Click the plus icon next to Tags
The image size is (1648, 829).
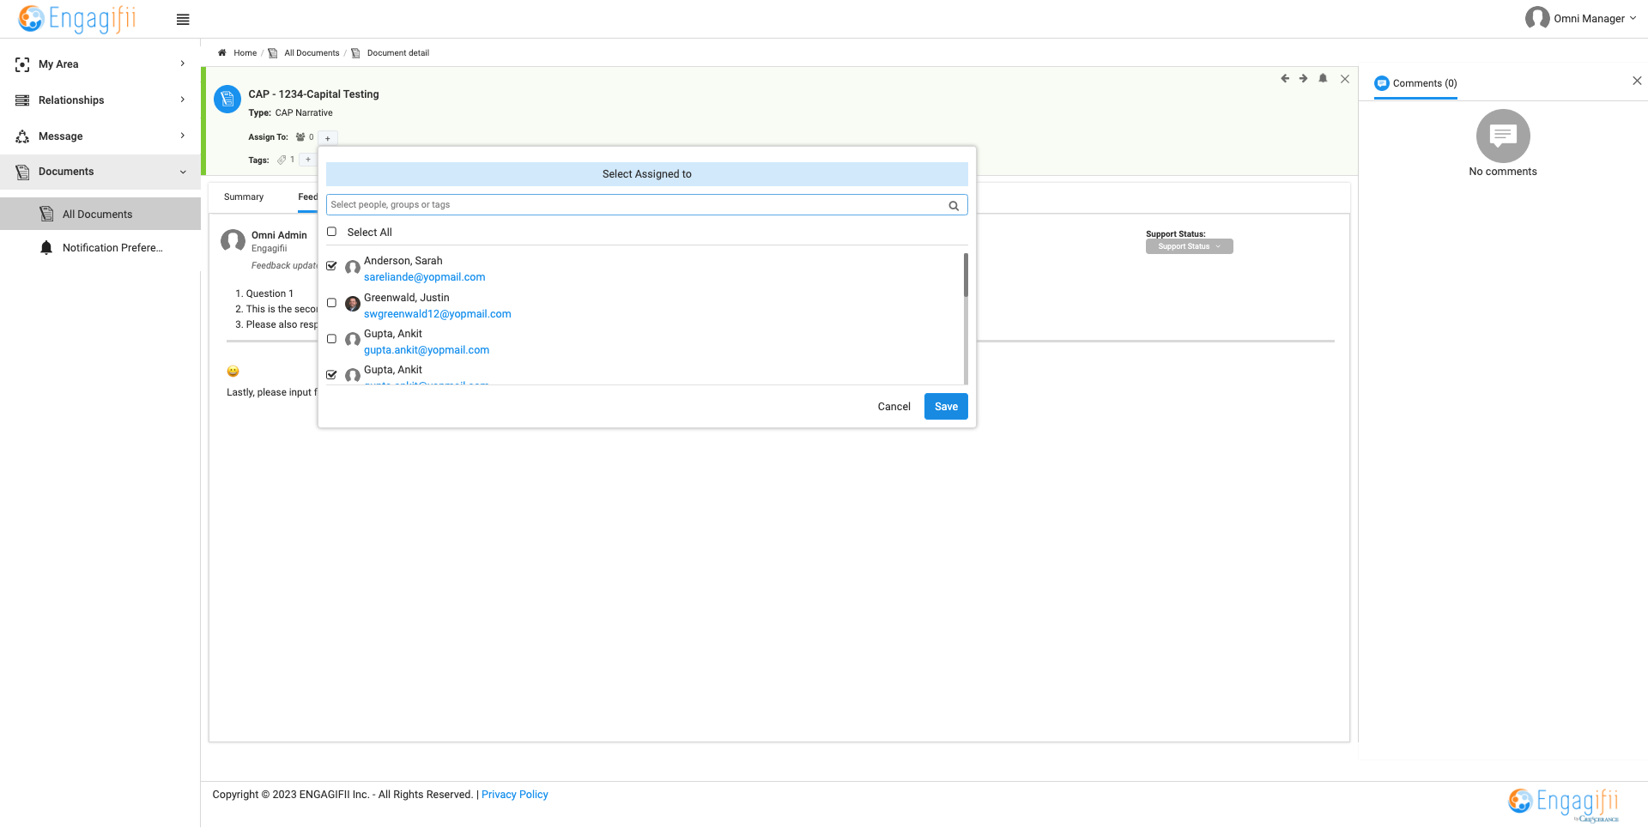308,160
